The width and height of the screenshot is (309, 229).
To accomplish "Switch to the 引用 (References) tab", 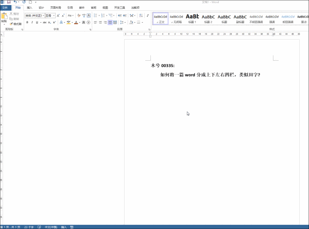I will click(70, 8).
